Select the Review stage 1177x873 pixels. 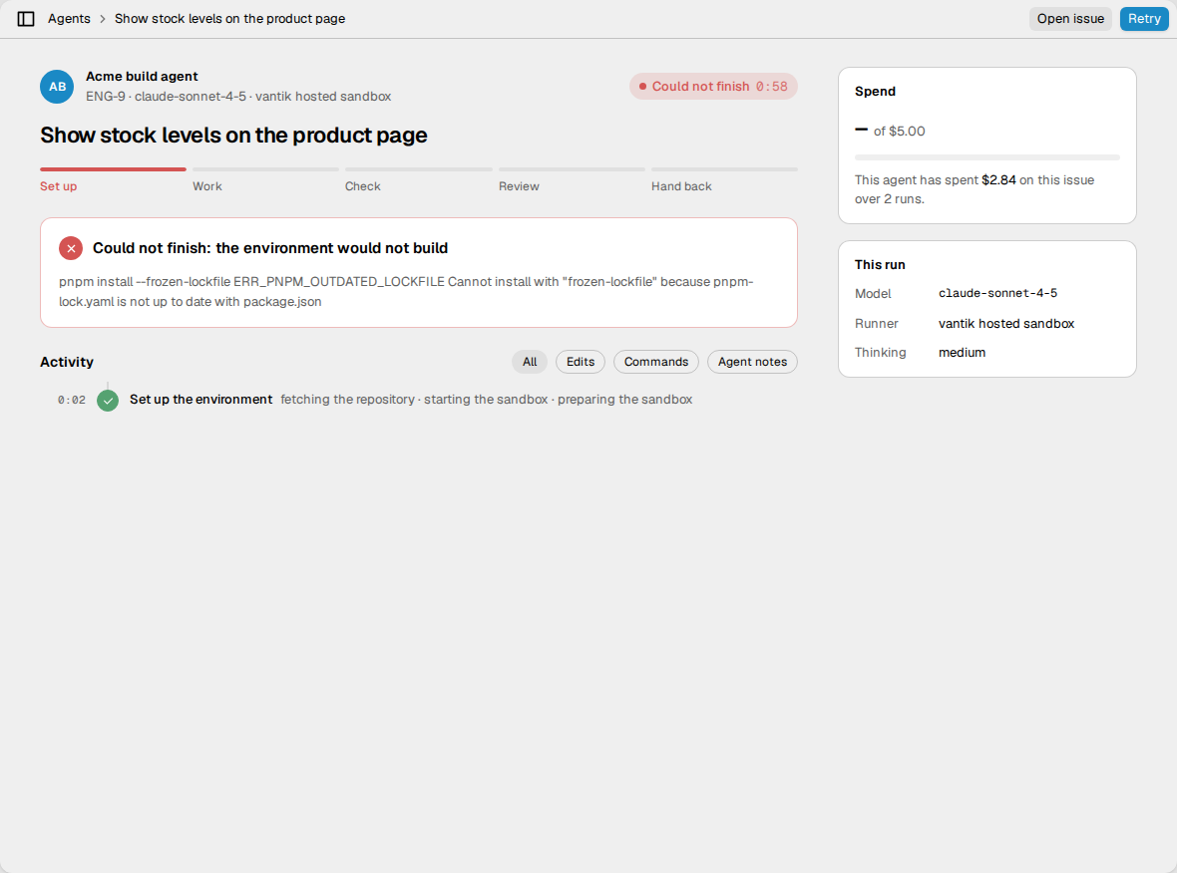[x=572, y=180]
